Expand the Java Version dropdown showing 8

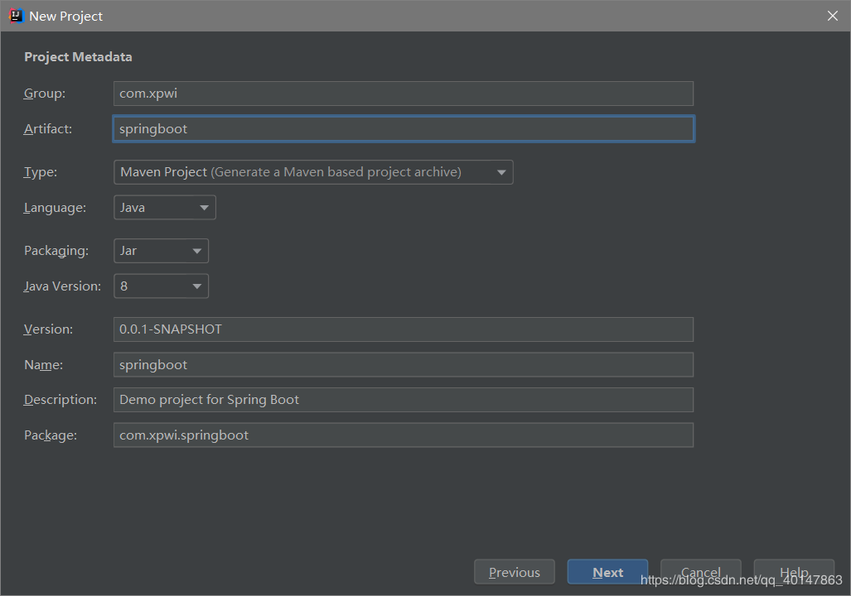[x=161, y=286]
